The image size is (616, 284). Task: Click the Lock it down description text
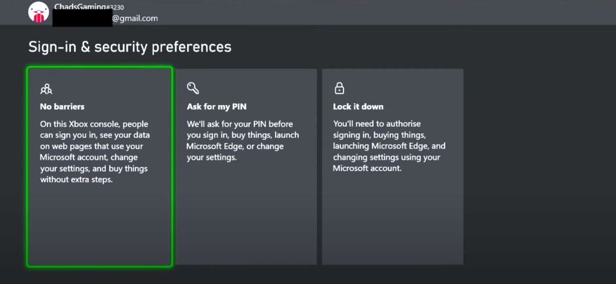[389, 146]
